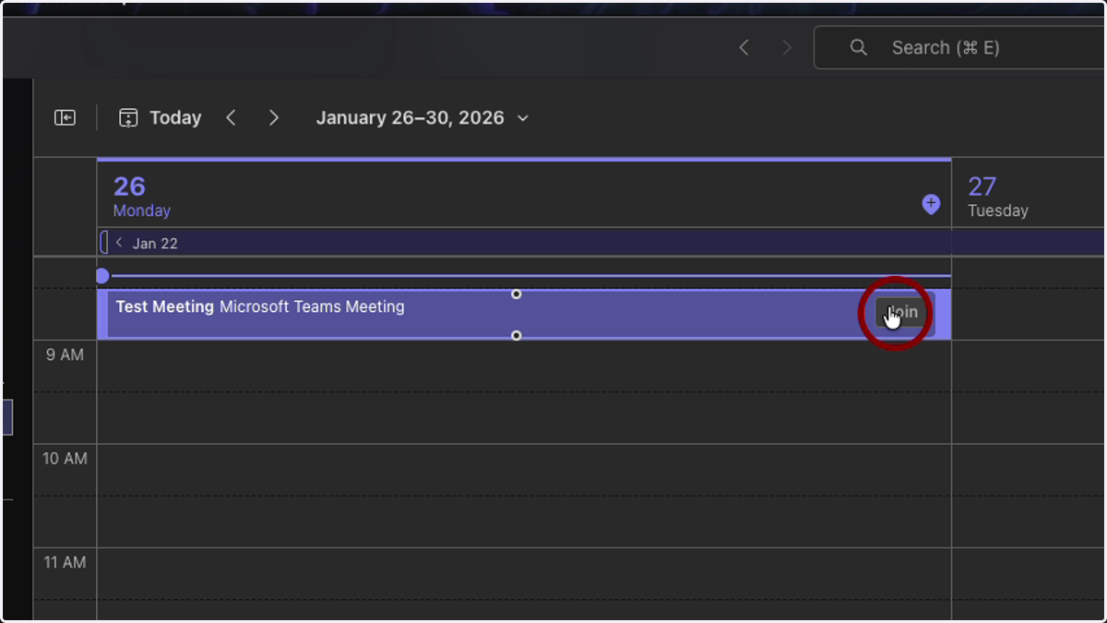Click the 11 AM time label
Viewport: 1107px width, 623px height.
pos(65,562)
